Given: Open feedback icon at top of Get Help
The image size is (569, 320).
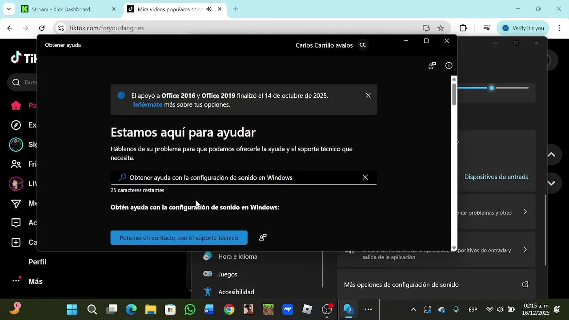Looking at the screenshot, I should coord(432,66).
